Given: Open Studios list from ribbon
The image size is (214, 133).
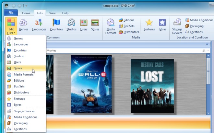Looking at the screenshot, I should click(71, 25).
